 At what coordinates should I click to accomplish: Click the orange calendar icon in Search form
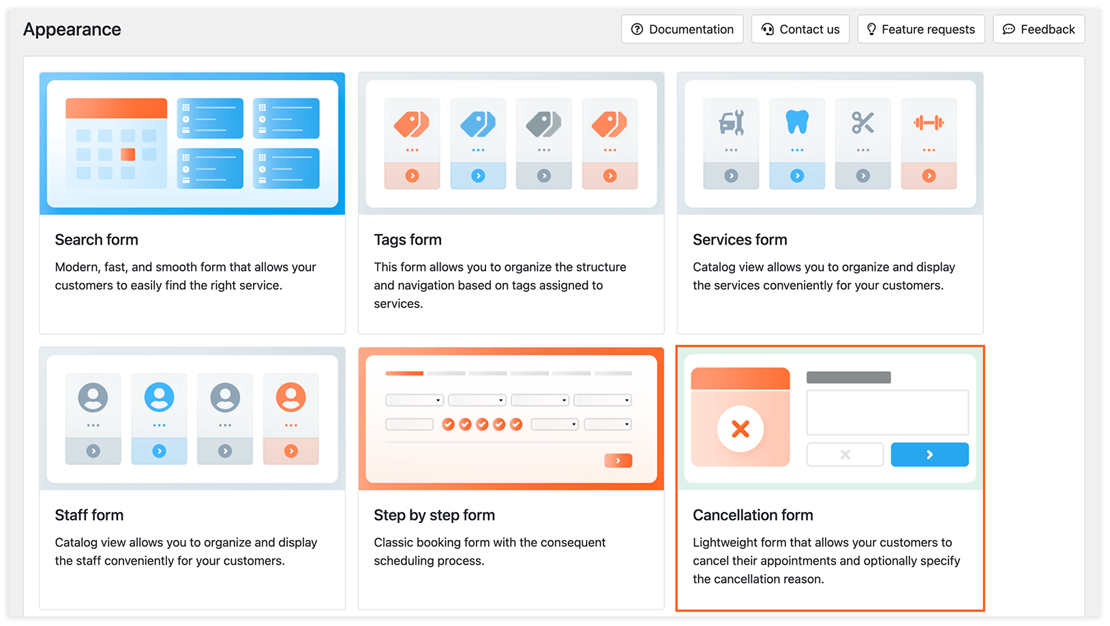click(x=115, y=143)
